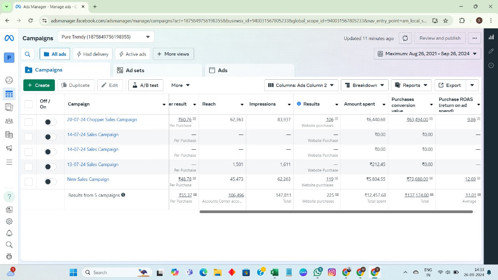Toggle 20-07-24 Chopper Sales Campaign on/off
The width and height of the screenshot is (498, 280).
click(50, 122)
